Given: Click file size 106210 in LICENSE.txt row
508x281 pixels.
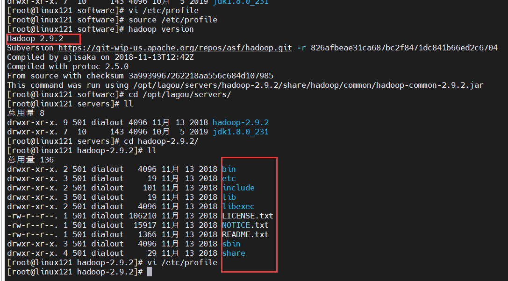Looking at the screenshot, I should click(x=143, y=216).
